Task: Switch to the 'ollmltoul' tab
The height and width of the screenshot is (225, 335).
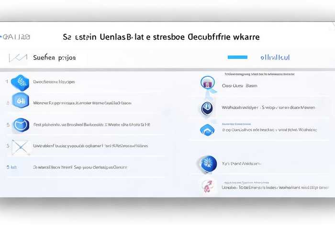Action: (275, 57)
